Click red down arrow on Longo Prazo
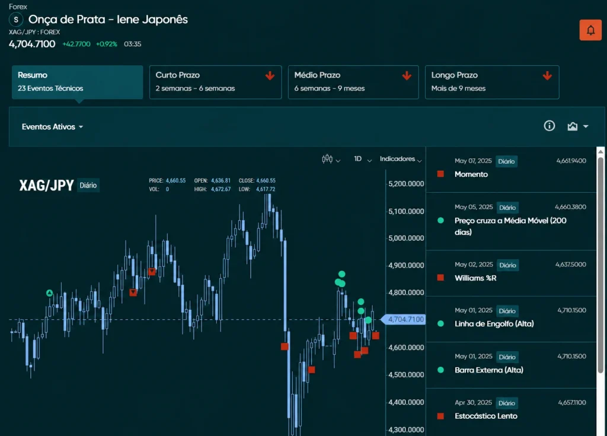Viewport: 607px width, 436px height. point(547,75)
